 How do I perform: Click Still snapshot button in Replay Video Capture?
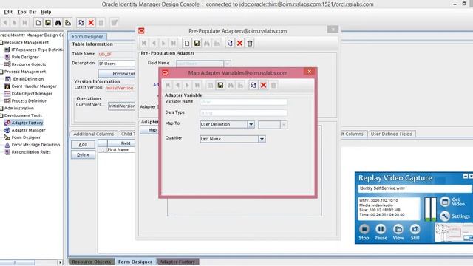tap(415, 232)
